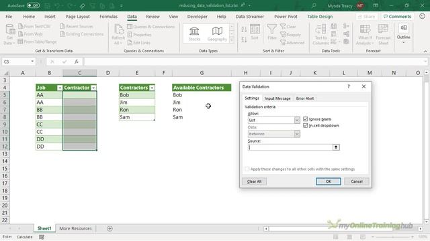The width and height of the screenshot is (430, 241).
Task: Click the horizontal scrollbar track
Action: point(343,228)
